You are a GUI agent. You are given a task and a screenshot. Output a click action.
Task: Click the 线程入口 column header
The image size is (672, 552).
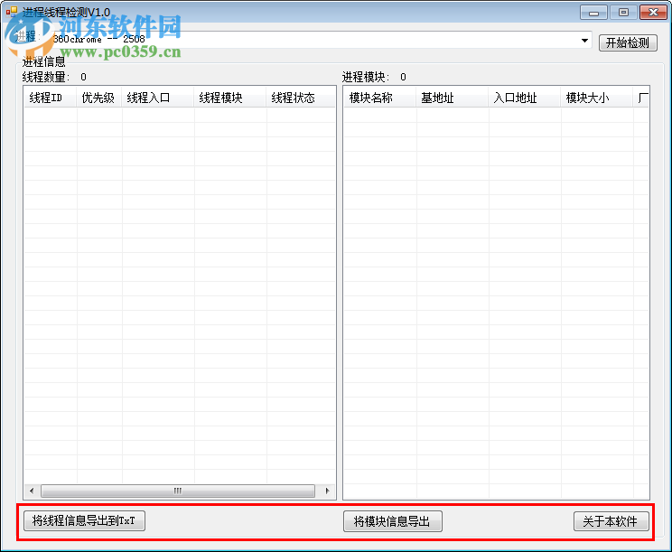[158, 98]
